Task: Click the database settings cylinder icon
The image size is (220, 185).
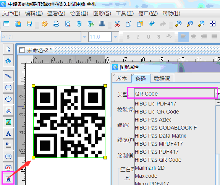Action: tap(79, 24)
